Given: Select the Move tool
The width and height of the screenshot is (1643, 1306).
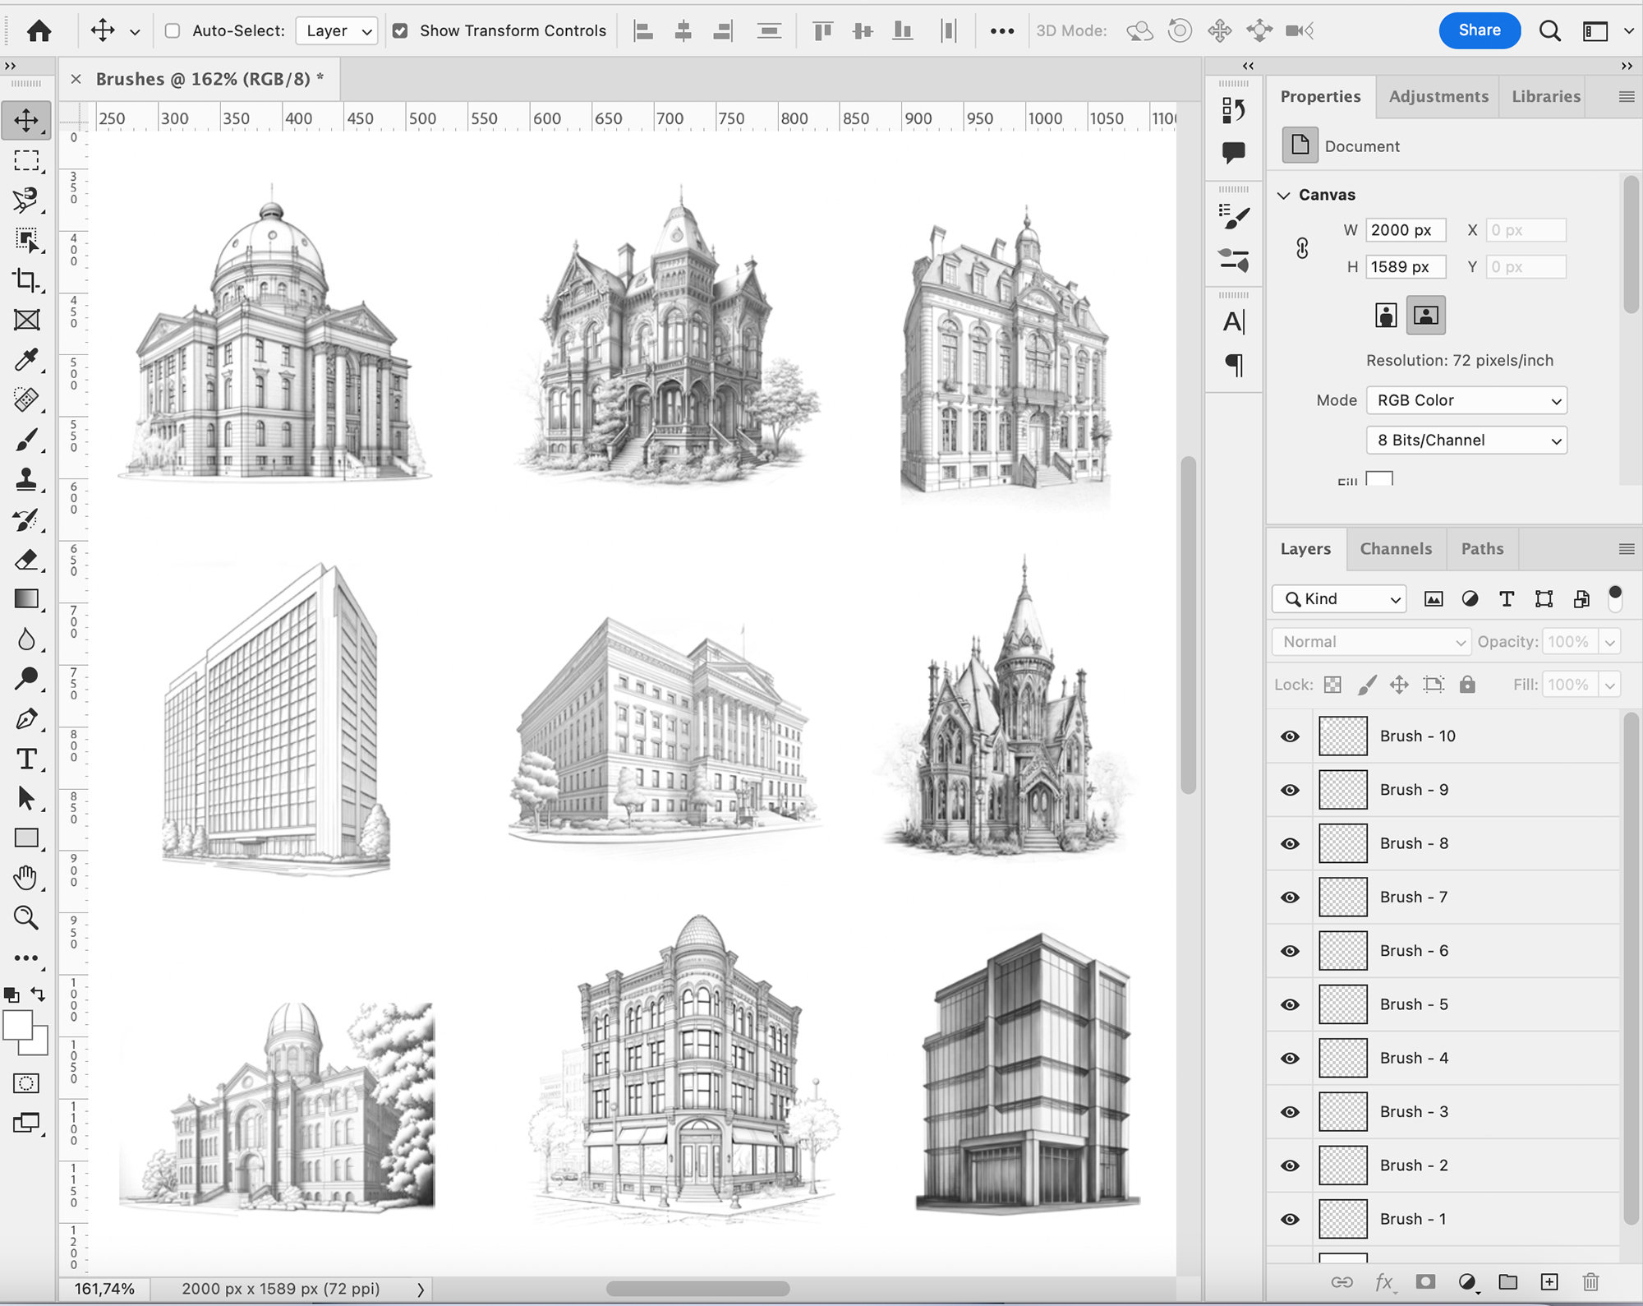Looking at the screenshot, I should [x=27, y=119].
